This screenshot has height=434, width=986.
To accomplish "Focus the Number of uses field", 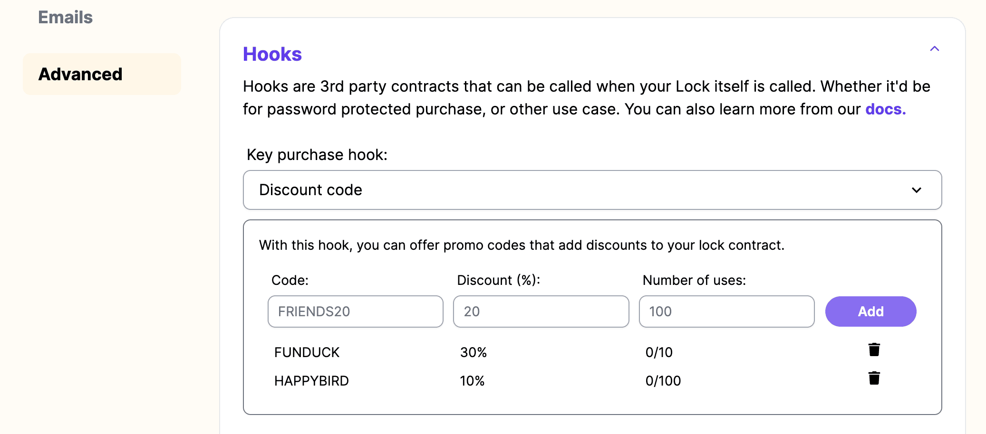I will (726, 311).
